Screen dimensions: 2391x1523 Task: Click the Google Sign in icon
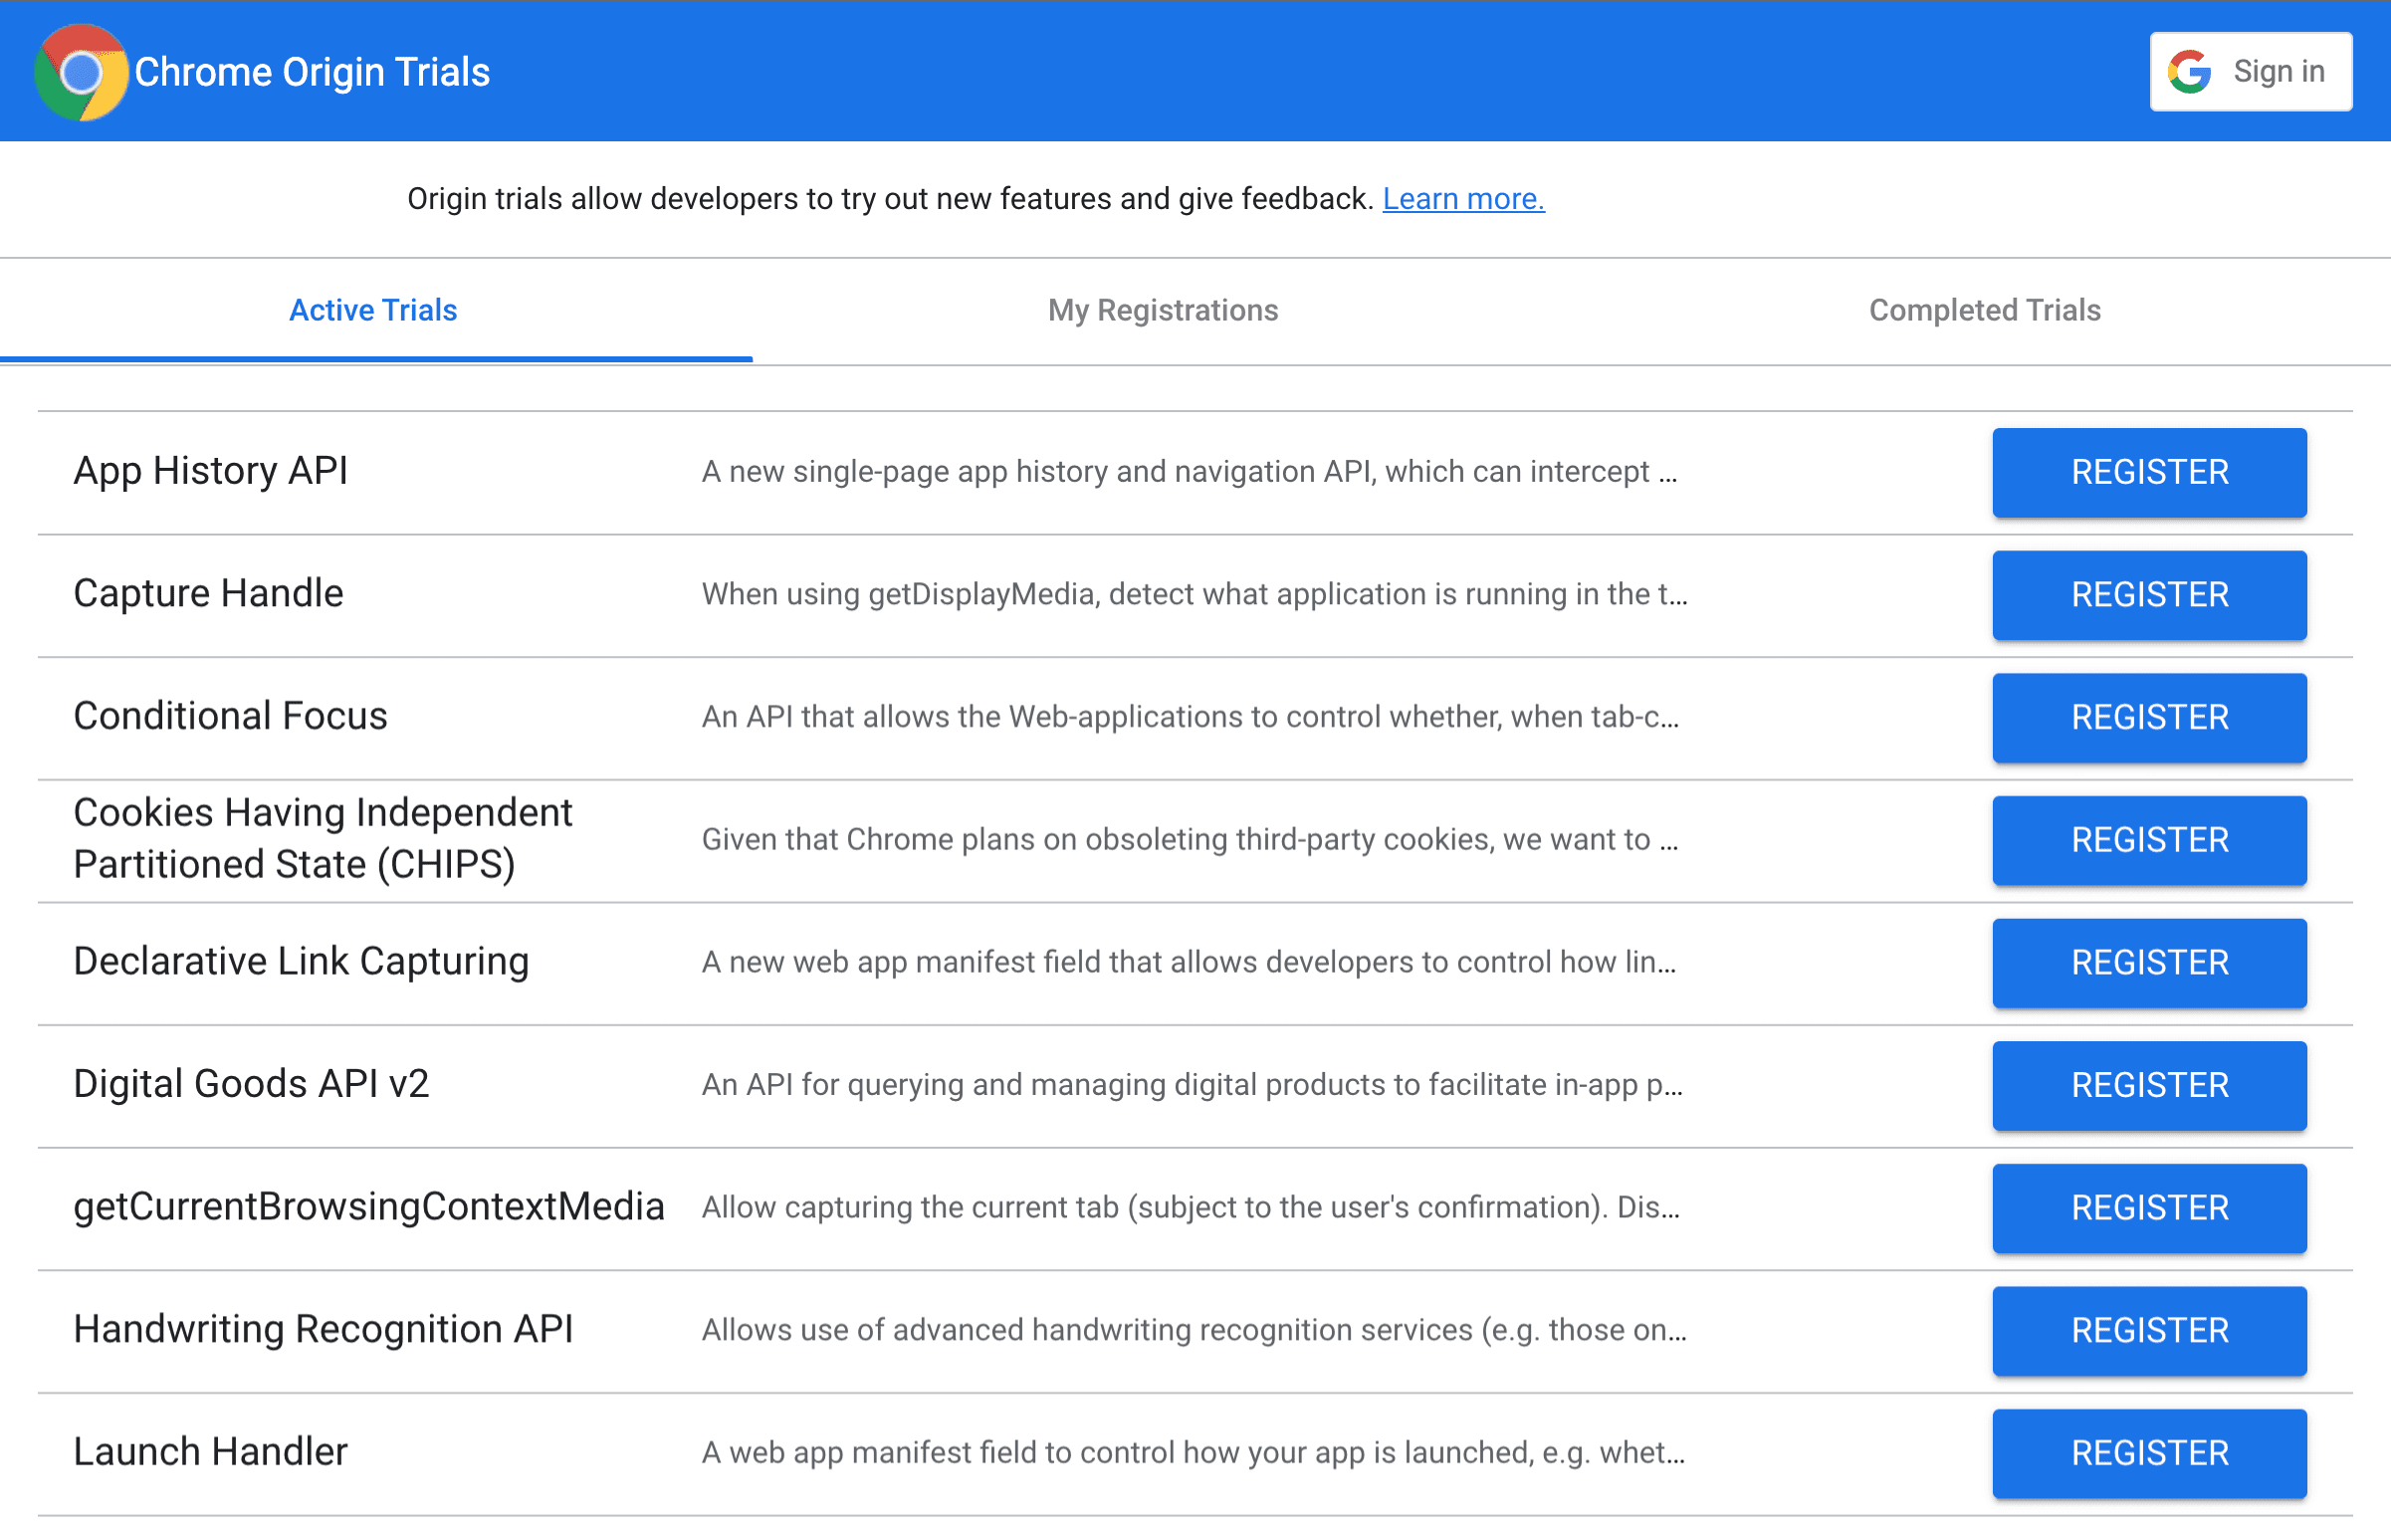2189,72
